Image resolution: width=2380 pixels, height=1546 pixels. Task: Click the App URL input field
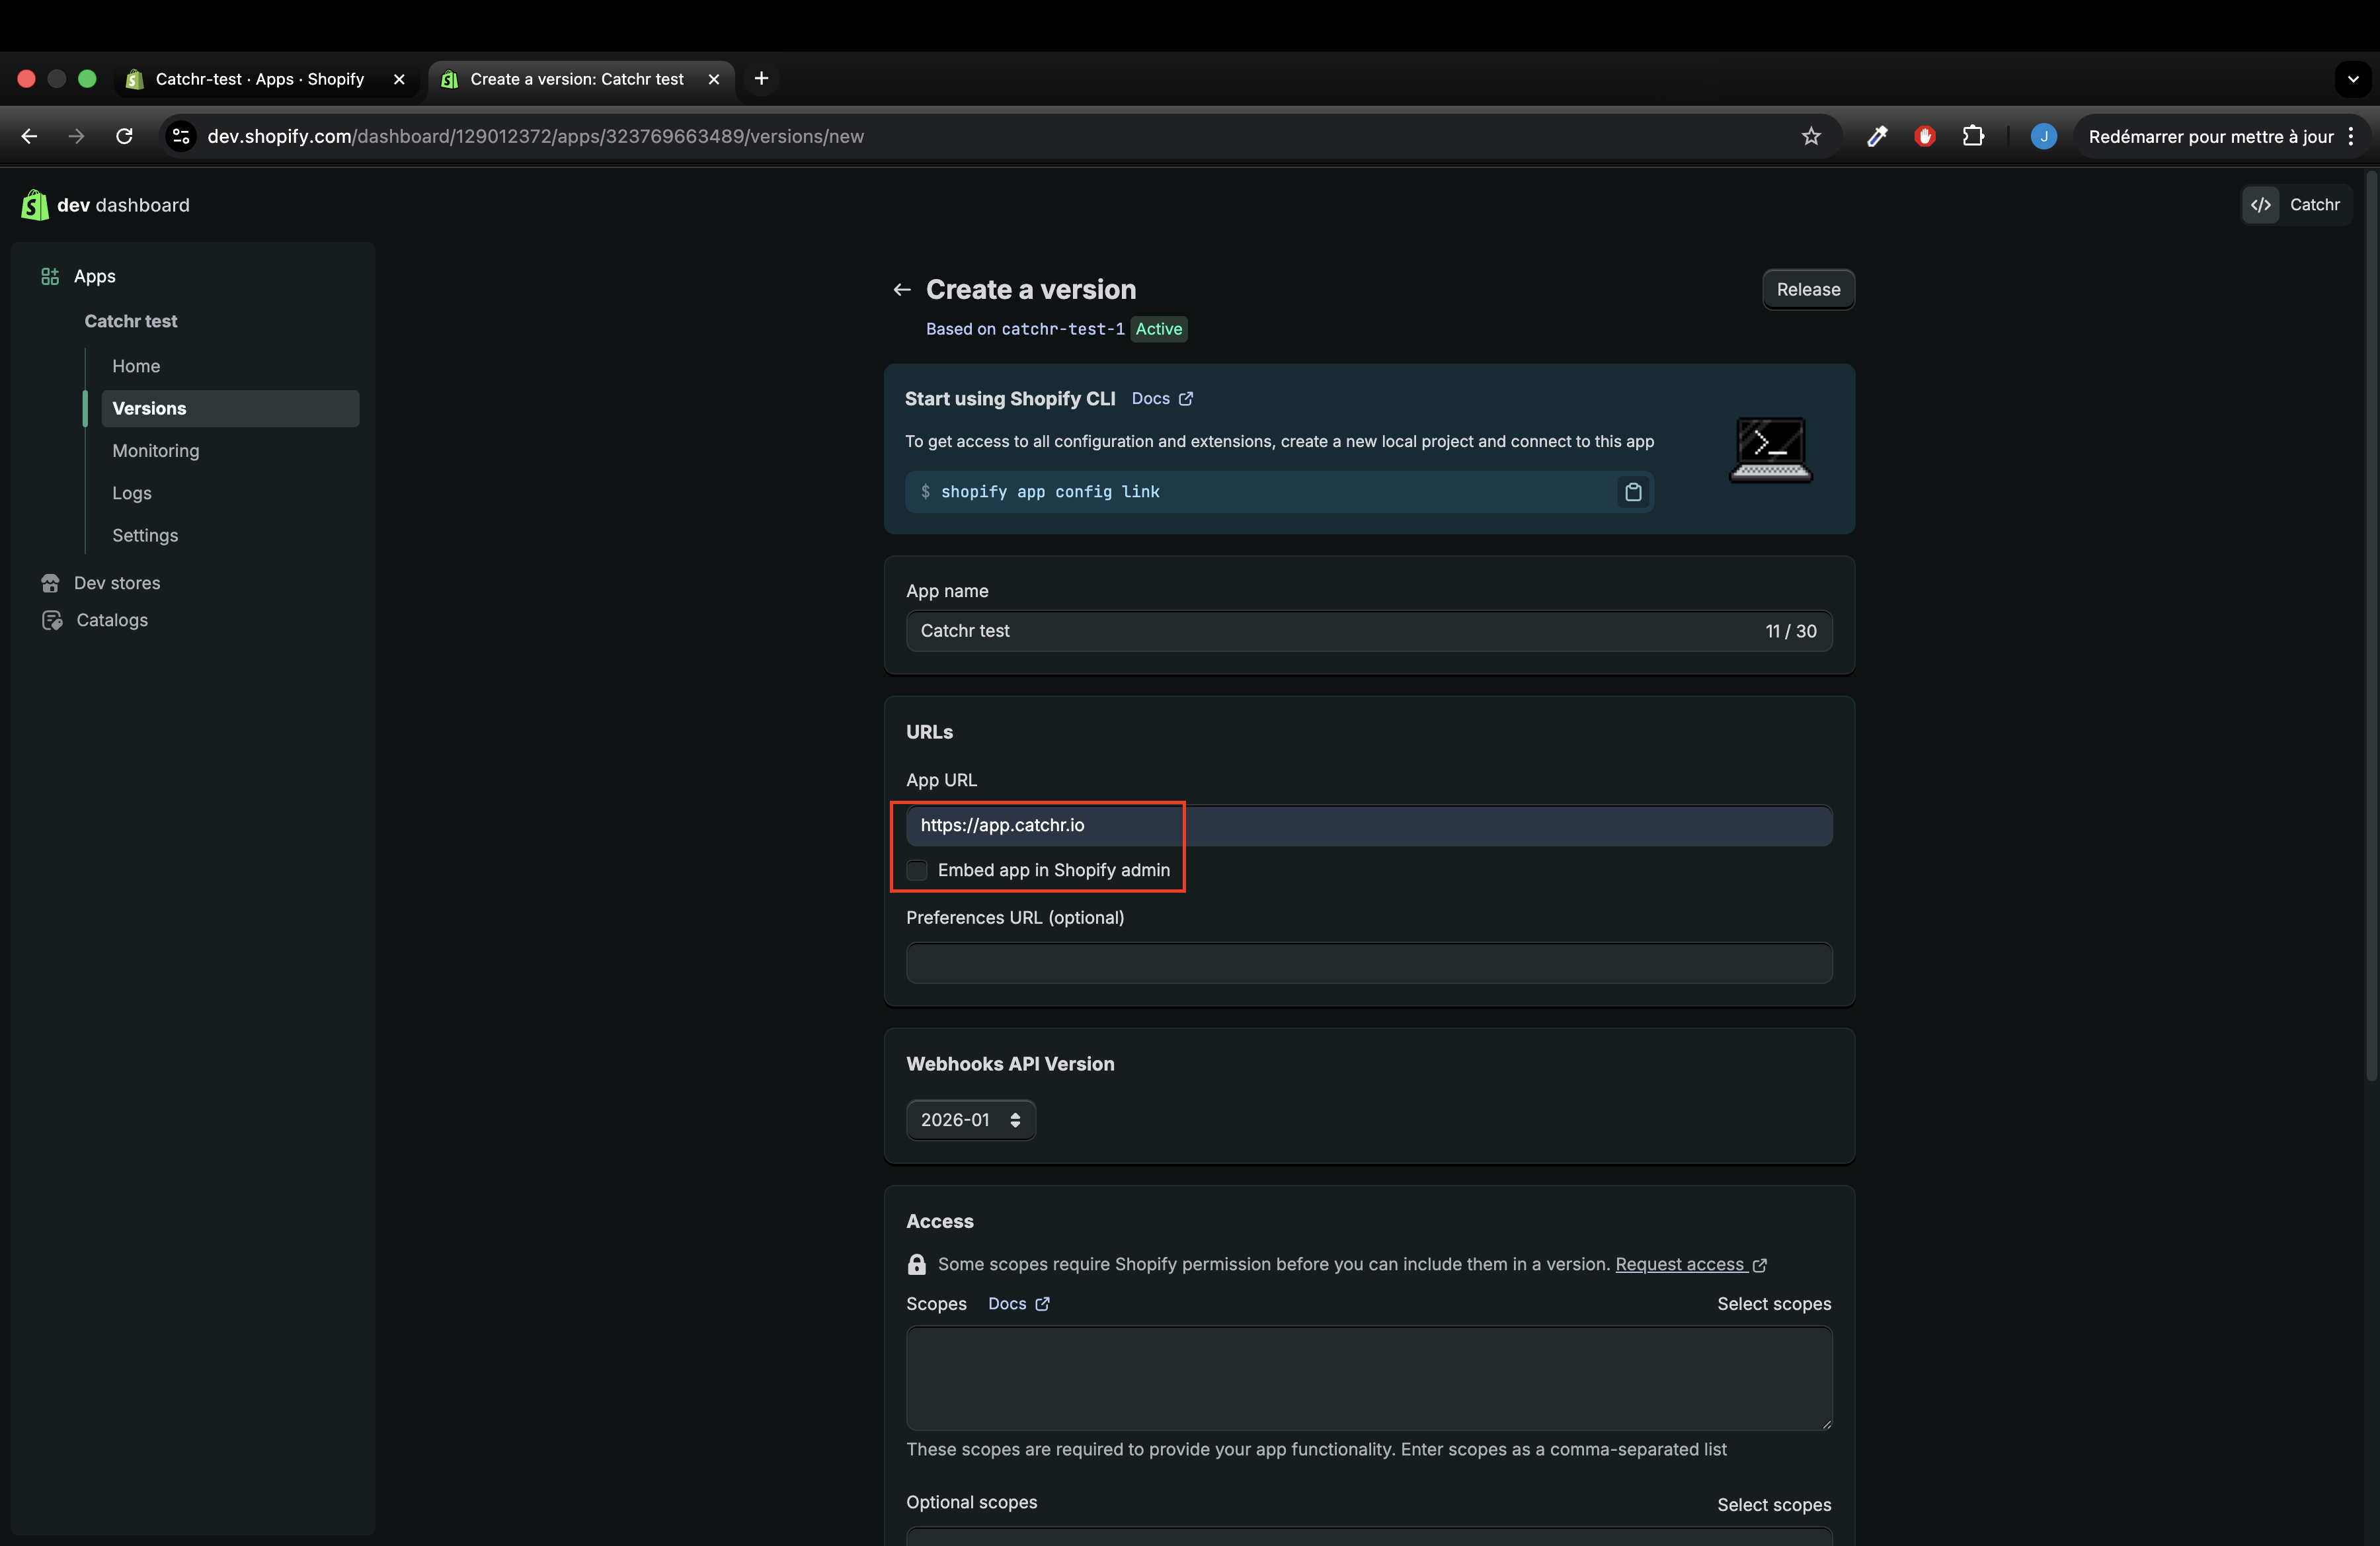[1368, 826]
